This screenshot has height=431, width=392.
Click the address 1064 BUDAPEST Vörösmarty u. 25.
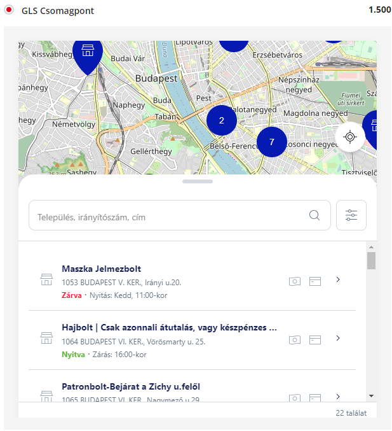133,342
